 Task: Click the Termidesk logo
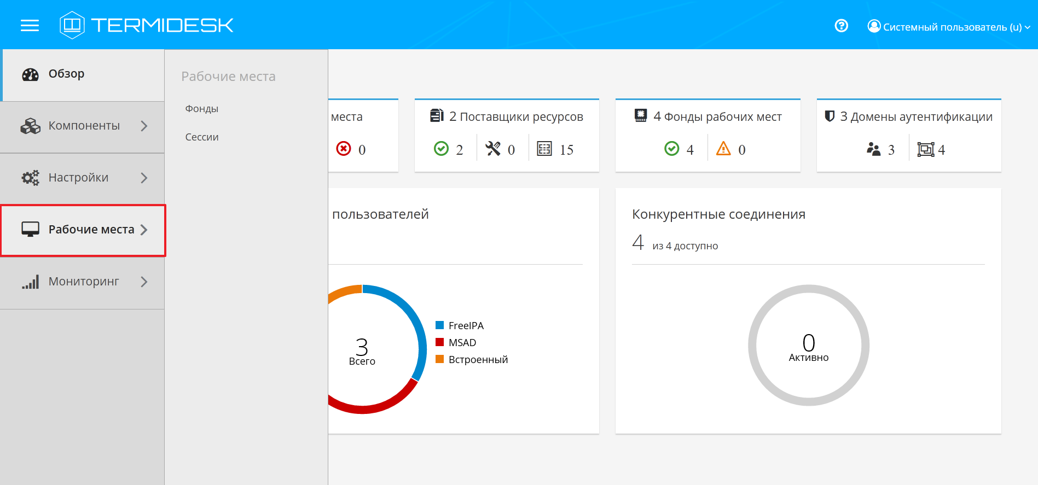147,25
